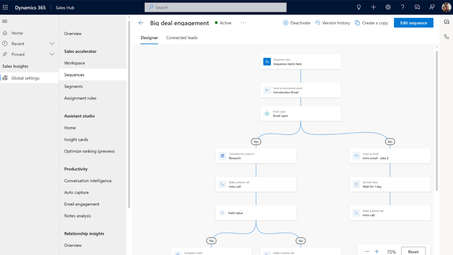Viewport: 453px width, 255px height.
Task: Select the Introduction Email step card
Action: (300, 90)
